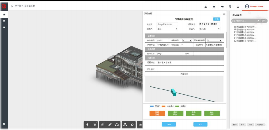
Task: Click the partially hidden layers box tool
Action: click(140, 125)
